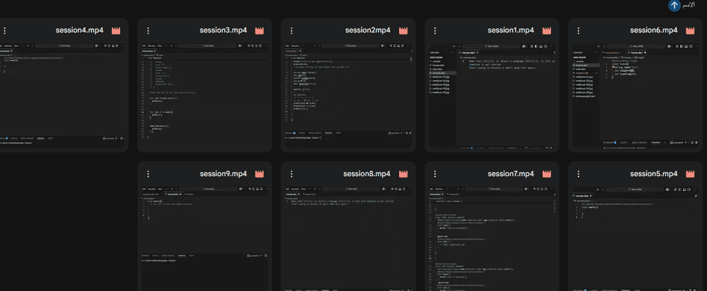Open more actions menu for session1.mp4
The width and height of the screenshot is (707, 291).
(435, 30)
